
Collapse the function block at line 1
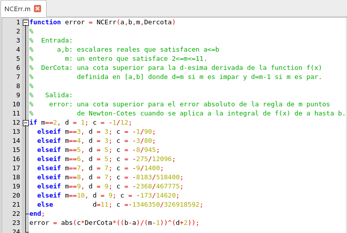26,23
